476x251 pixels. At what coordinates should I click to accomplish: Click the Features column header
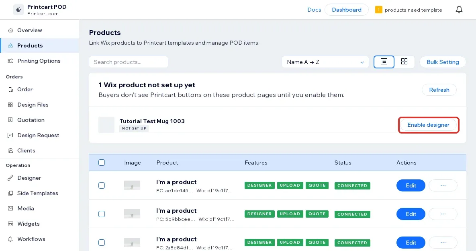pyautogui.click(x=256, y=163)
